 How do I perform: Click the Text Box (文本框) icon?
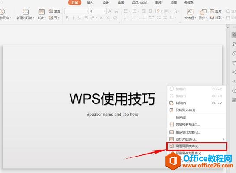[x=190, y=12]
